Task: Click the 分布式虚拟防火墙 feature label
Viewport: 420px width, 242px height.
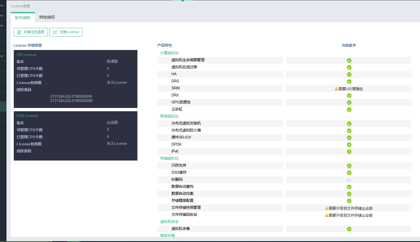Action: 186,130
